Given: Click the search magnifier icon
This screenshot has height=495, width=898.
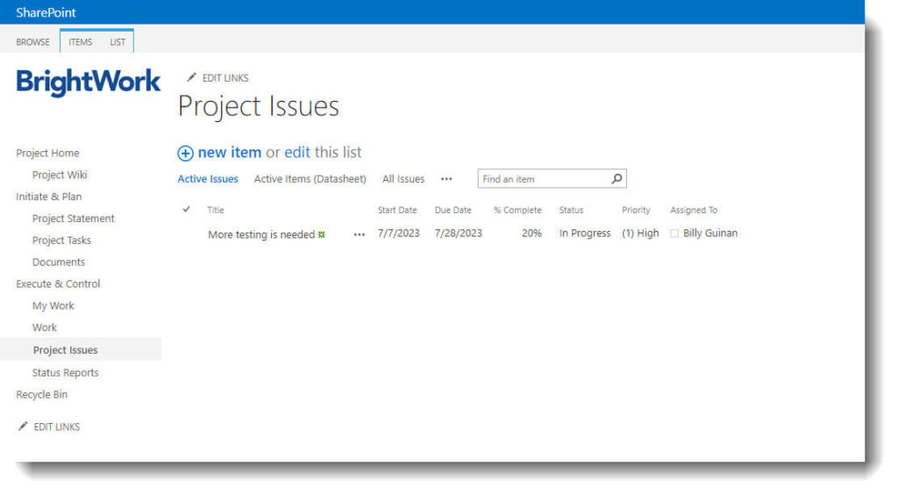Looking at the screenshot, I should tap(616, 179).
